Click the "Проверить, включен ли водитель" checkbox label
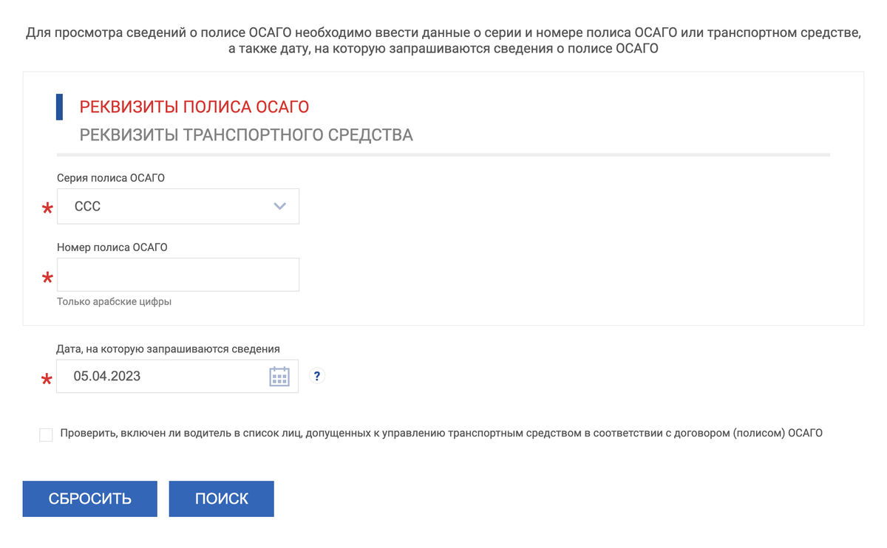The width and height of the screenshot is (887, 548). [441, 434]
